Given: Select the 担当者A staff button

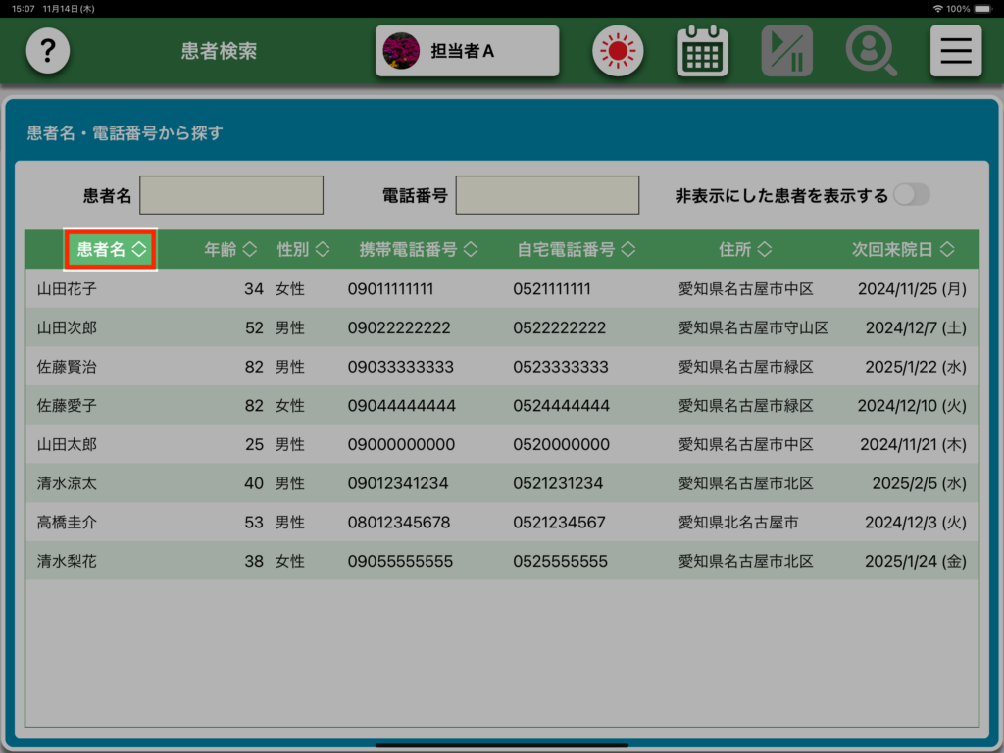Looking at the screenshot, I should tap(467, 51).
